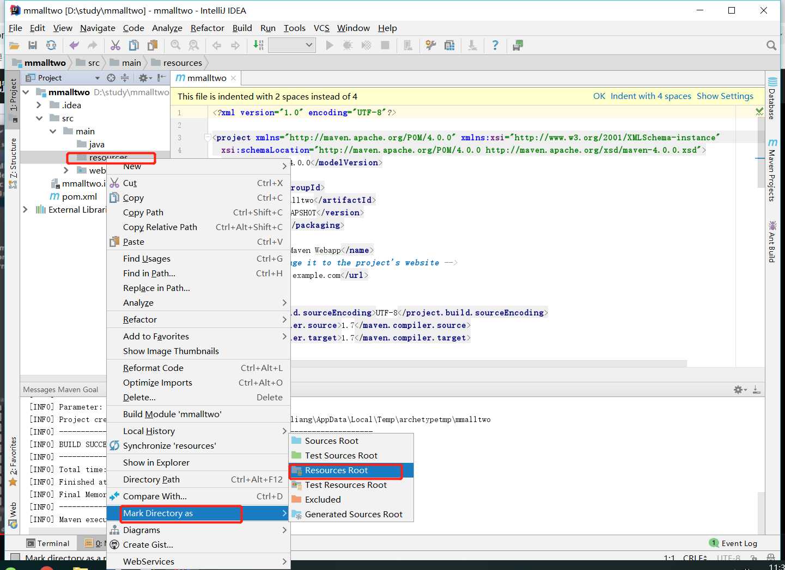Click the Make Project build icon

coord(258,46)
